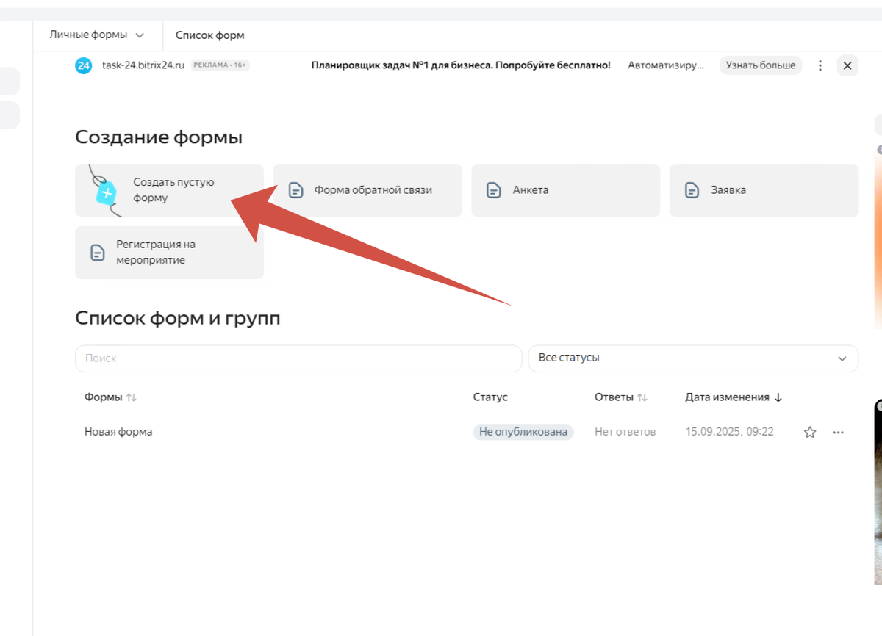Click the Регистрация на мероприятие icon
The width and height of the screenshot is (882, 636).
96,252
